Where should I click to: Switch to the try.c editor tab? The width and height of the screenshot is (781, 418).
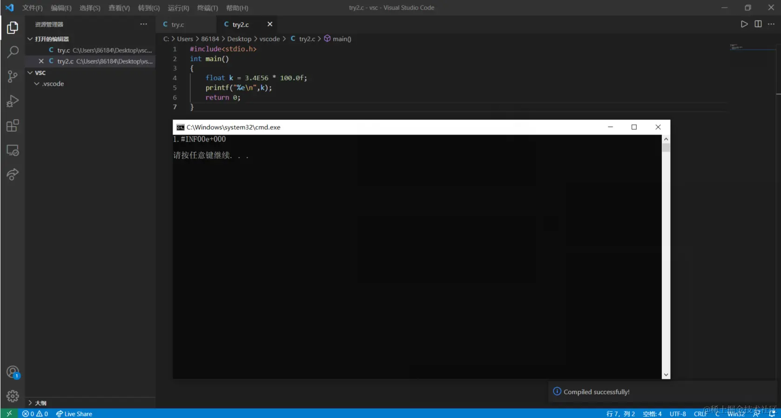pos(186,24)
